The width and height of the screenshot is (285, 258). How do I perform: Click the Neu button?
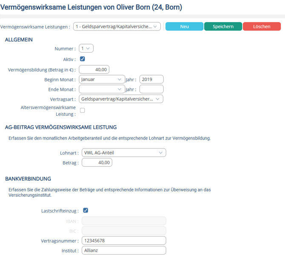tap(184, 26)
